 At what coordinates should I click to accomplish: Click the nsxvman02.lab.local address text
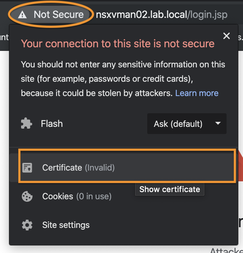(142, 15)
